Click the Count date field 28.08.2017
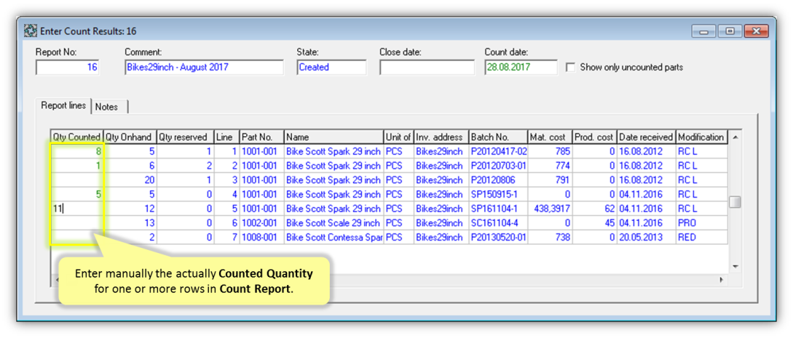 tap(521, 67)
